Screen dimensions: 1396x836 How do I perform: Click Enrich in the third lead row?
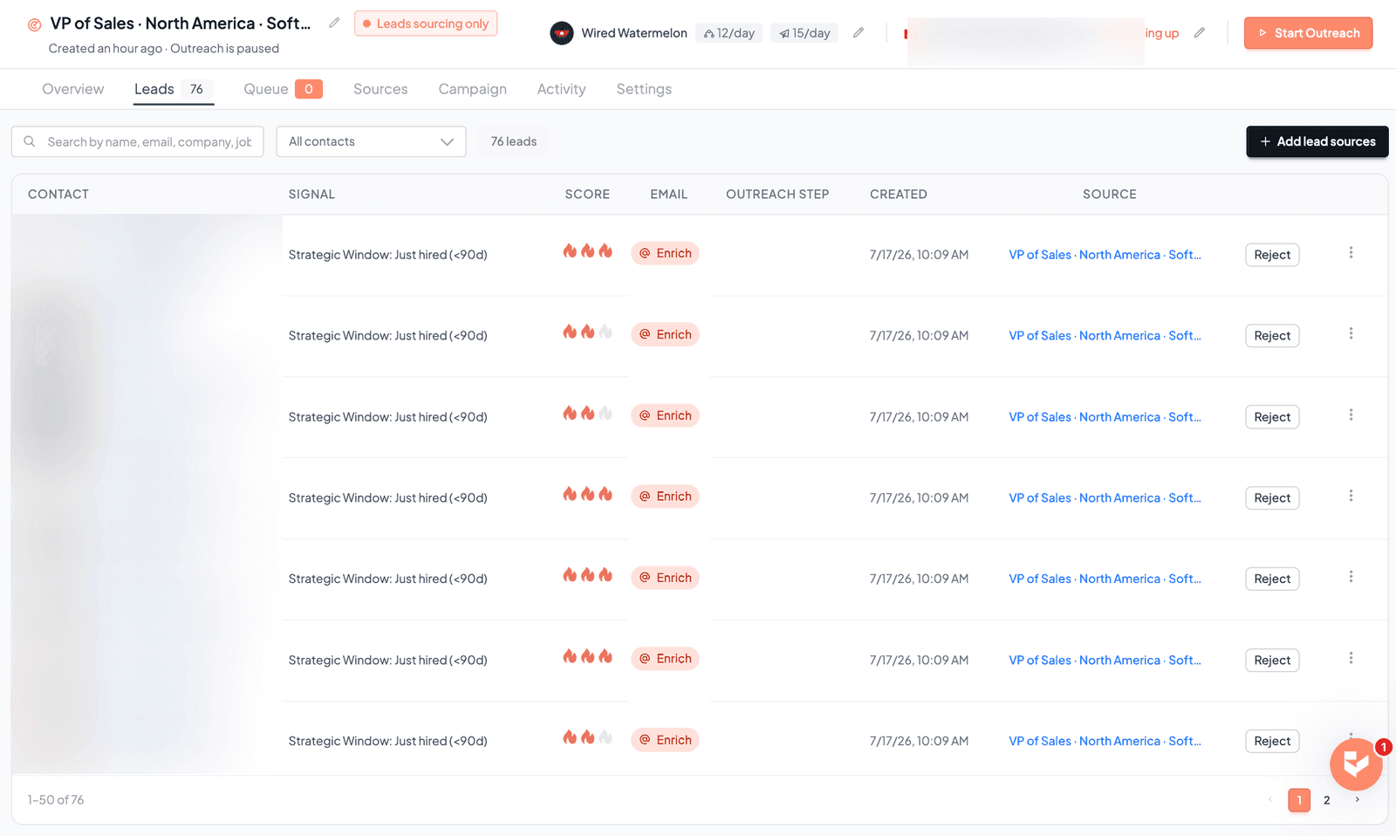665,415
